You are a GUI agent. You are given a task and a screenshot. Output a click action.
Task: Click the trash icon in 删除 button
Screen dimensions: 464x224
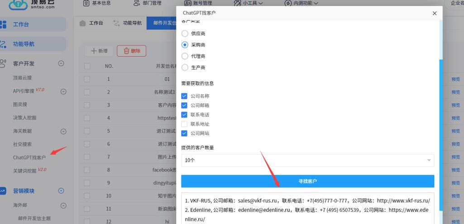126,51
